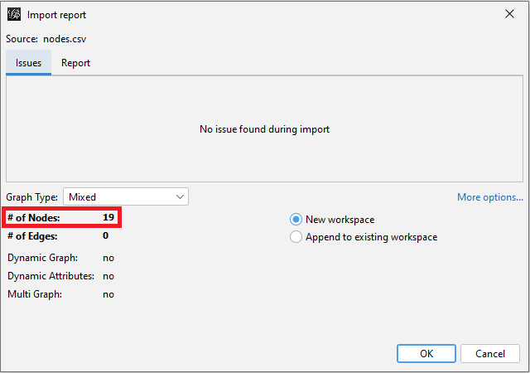This screenshot has height=373, width=530.
Task: Click the edge count value 0
Action: pos(105,235)
